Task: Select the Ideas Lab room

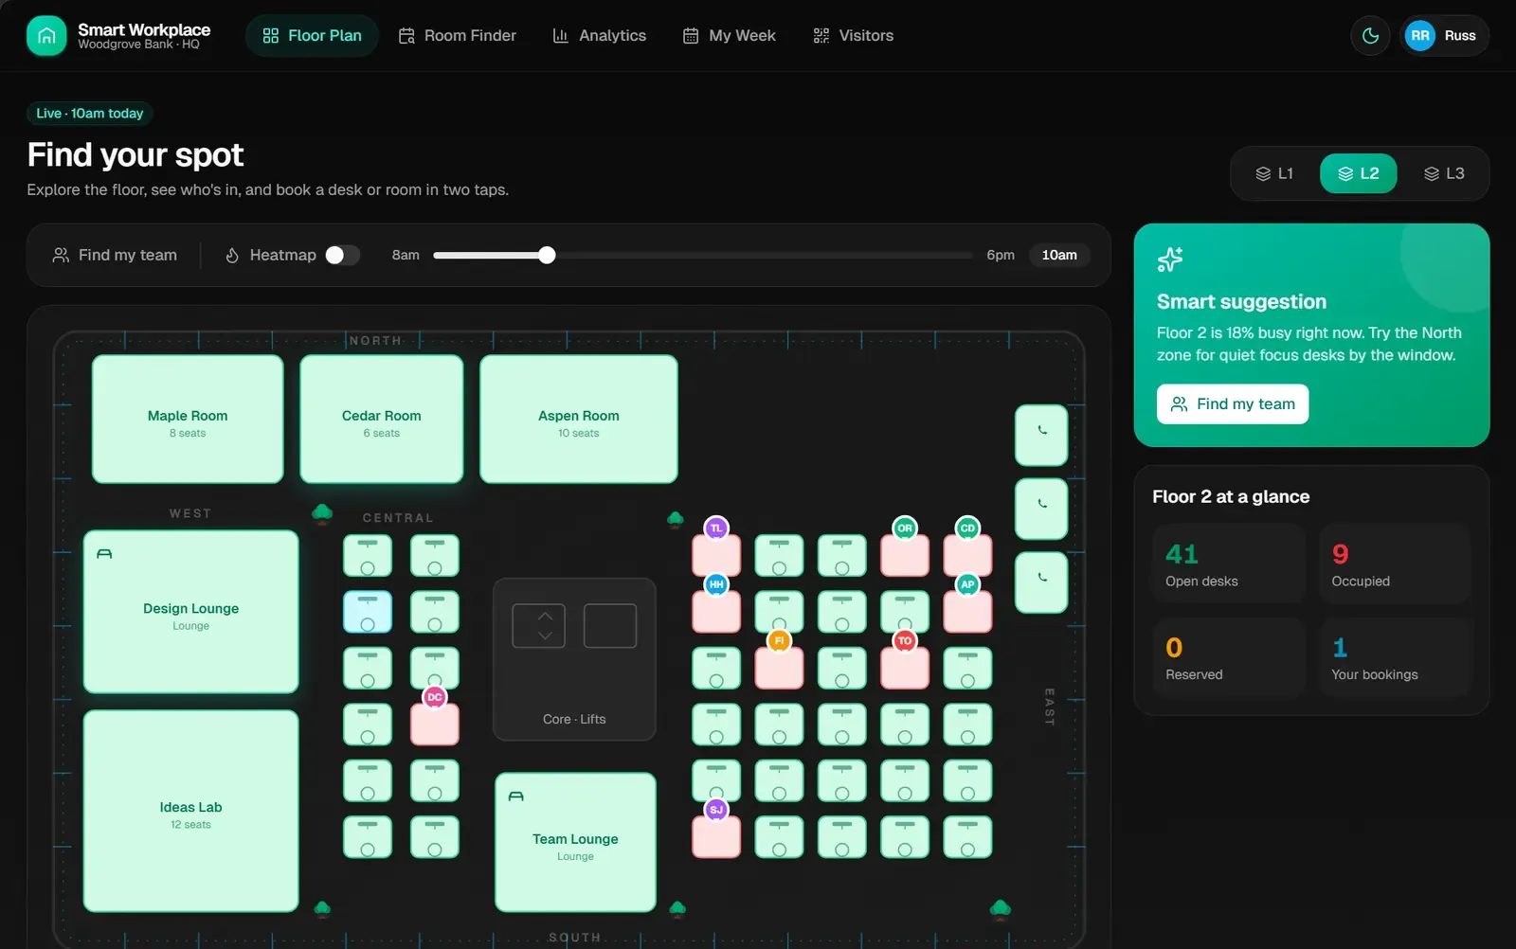Action: click(190, 812)
